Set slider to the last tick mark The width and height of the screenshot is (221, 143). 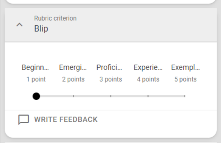(x=185, y=96)
